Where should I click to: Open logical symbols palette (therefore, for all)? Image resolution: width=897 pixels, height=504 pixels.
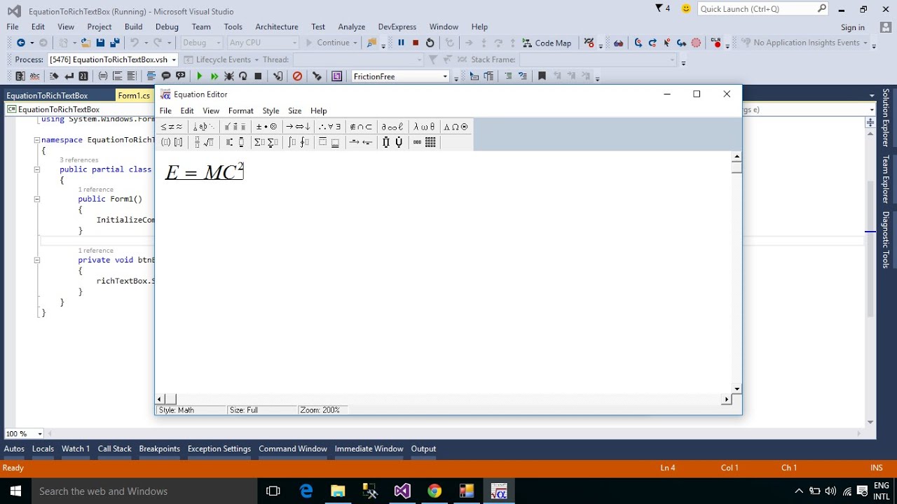330,127
